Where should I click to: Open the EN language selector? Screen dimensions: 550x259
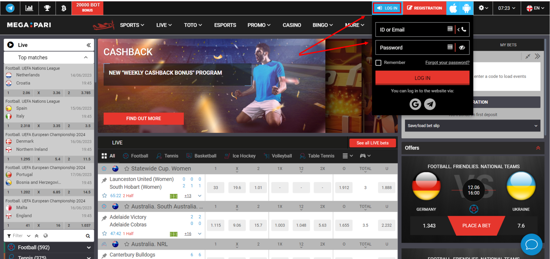[x=535, y=8]
